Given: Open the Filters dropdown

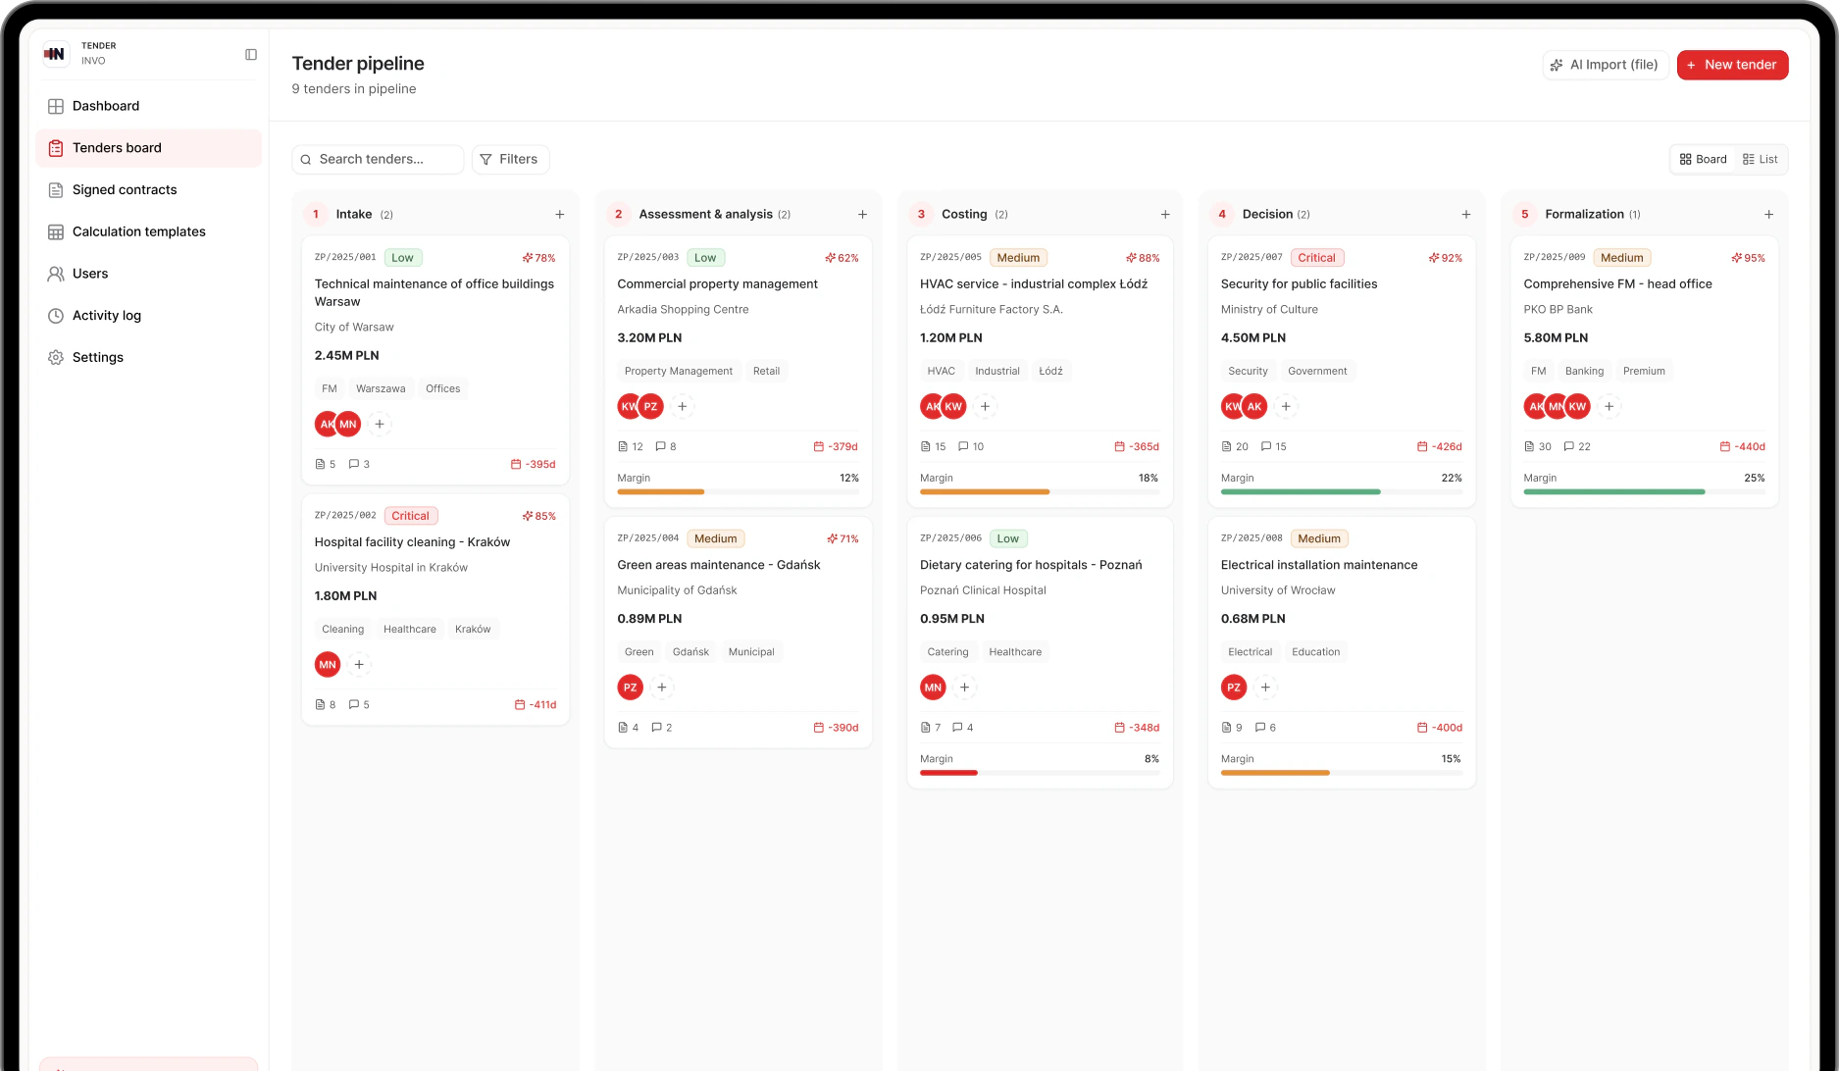Looking at the screenshot, I should tap(510, 159).
